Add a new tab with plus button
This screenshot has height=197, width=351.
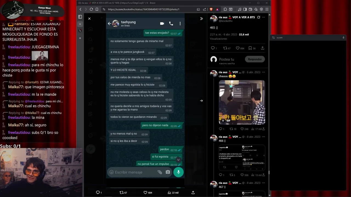coord(80,38)
